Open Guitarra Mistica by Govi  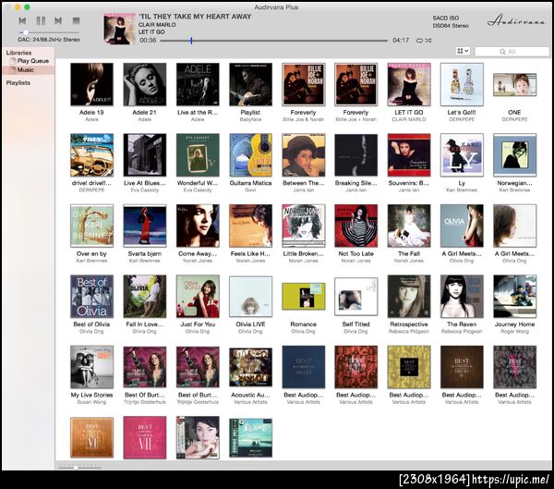point(250,155)
